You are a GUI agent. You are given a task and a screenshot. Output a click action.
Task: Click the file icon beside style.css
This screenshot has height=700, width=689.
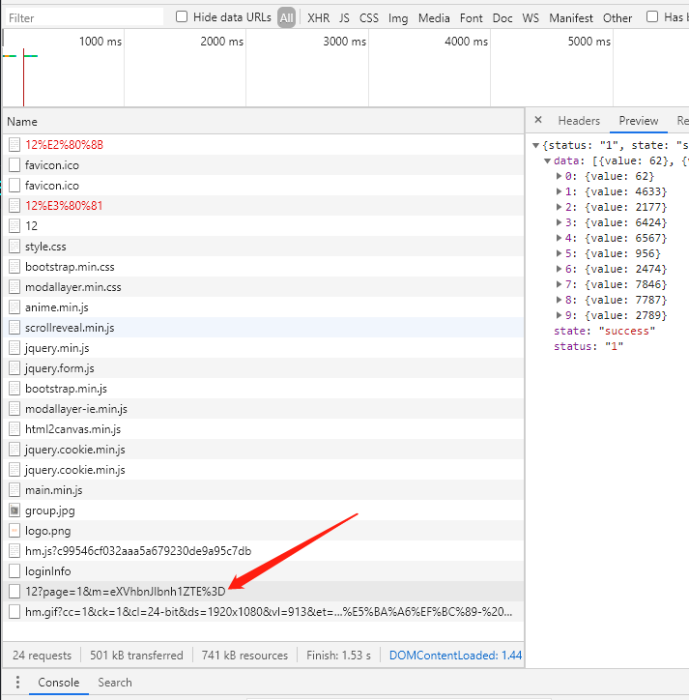(x=14, y=247)
